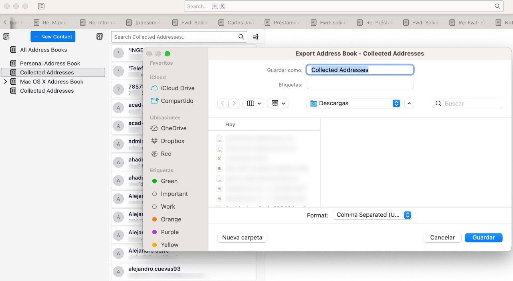
Task: Click the 7 avatar of the 7857 contact
Action: [x=118, y=90]
